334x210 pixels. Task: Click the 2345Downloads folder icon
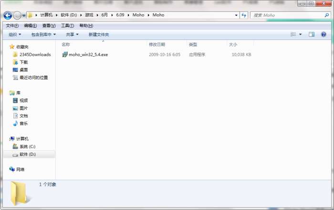(15, 54)
